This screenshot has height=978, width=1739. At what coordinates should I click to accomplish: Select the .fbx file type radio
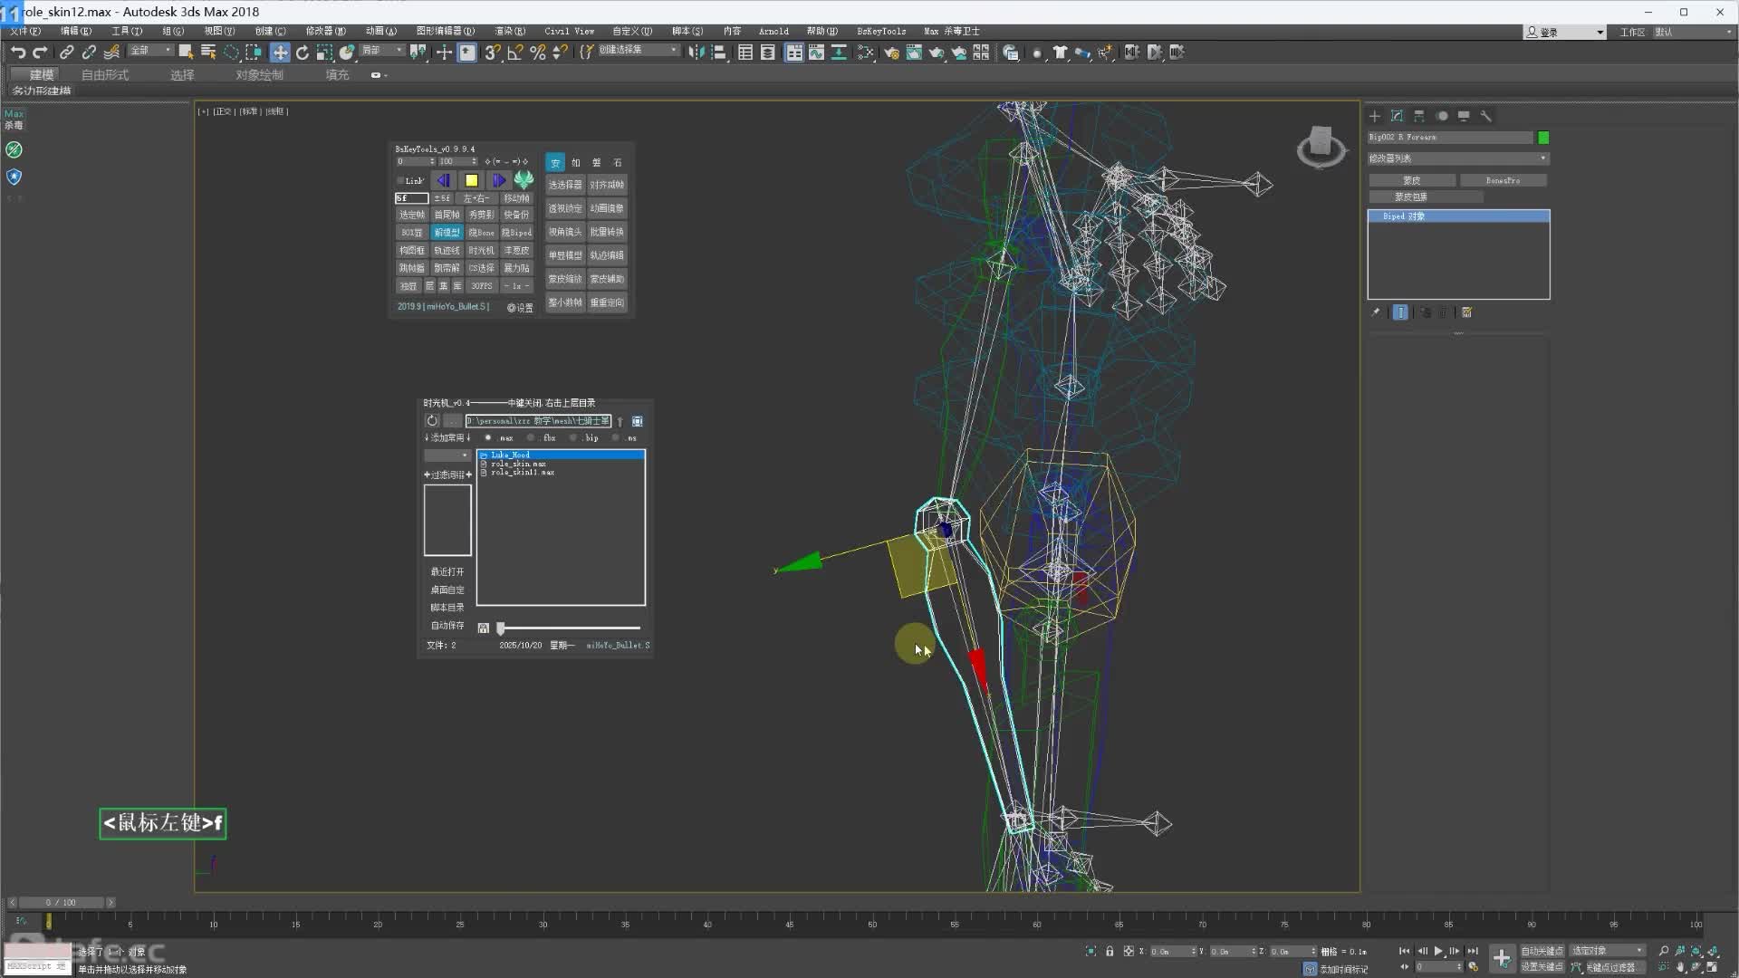(531, 437)
